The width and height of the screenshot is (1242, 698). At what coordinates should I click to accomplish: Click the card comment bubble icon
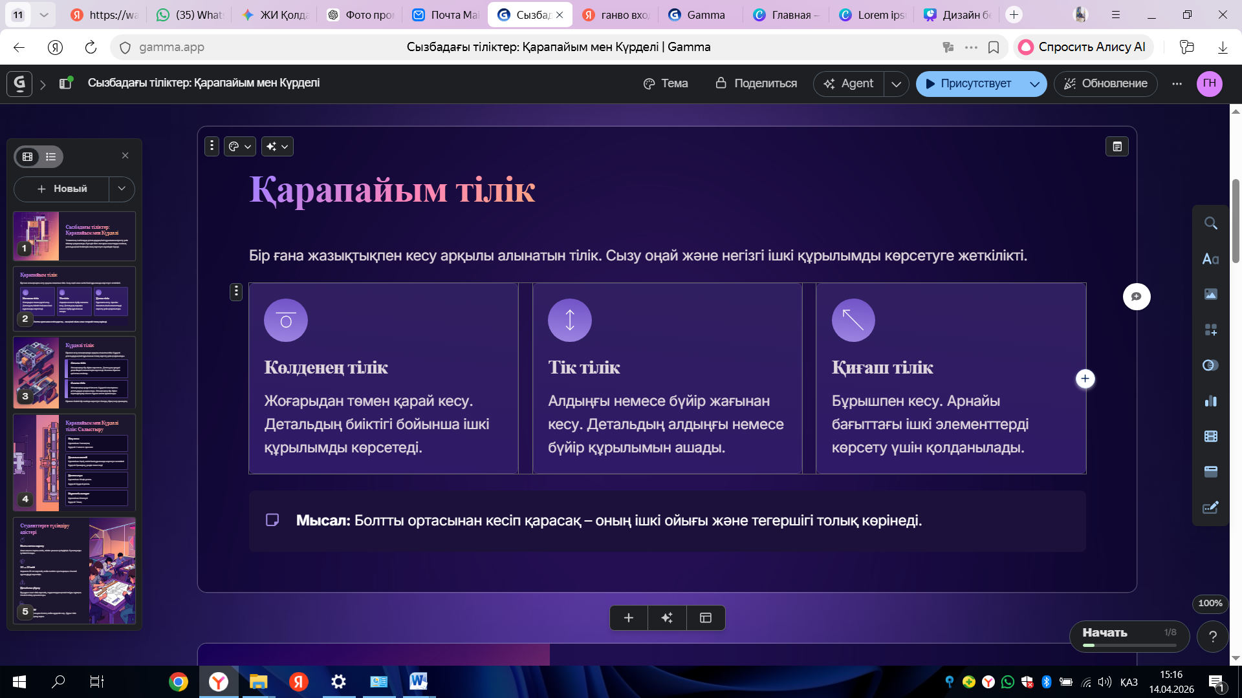click(x=1137, y=297)
